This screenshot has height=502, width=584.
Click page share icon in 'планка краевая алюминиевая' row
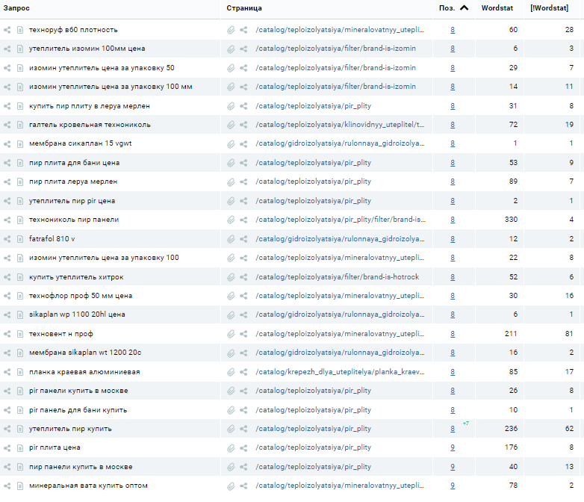[243, 372]
